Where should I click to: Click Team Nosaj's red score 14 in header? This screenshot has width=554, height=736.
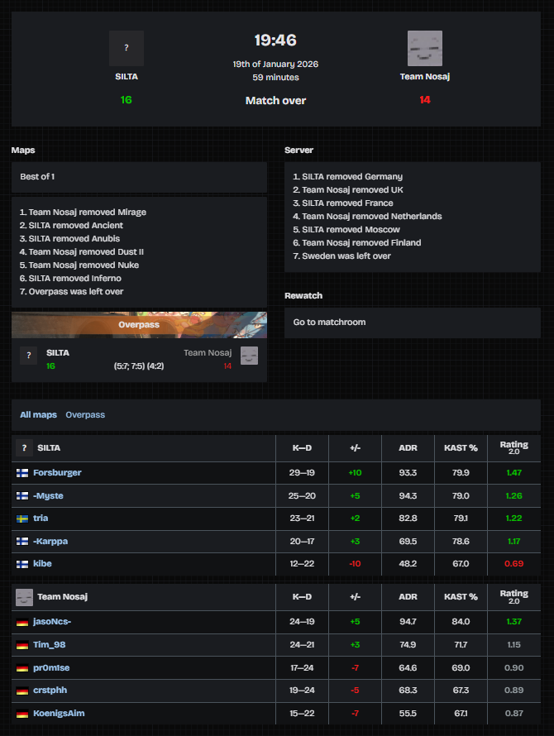pos(425,100)
